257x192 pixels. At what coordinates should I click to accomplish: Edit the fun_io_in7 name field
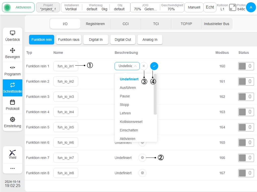66,158
